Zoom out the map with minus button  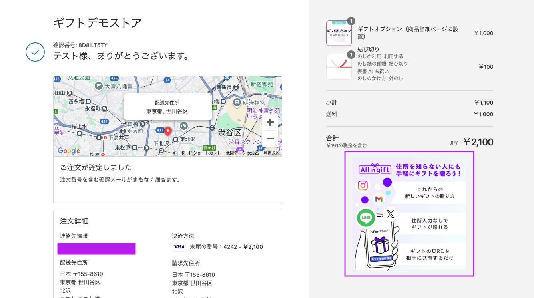click(x=270, y=139)
